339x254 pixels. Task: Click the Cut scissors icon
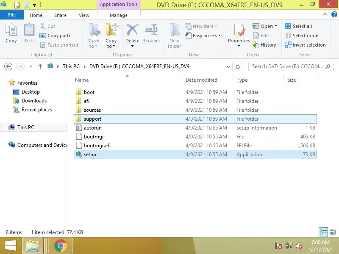coord(43,26)
